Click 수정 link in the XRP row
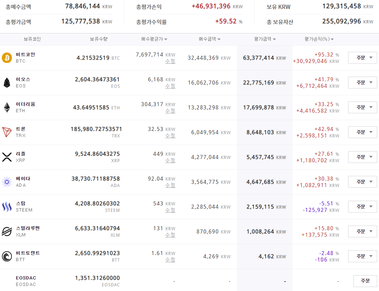 tap(170, 160)
